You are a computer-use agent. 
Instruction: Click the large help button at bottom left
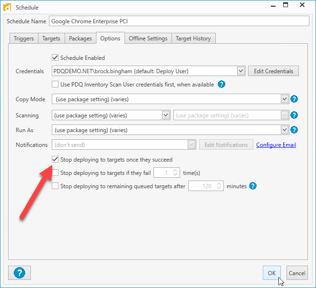pyautogui.click(x=19, y=273)
